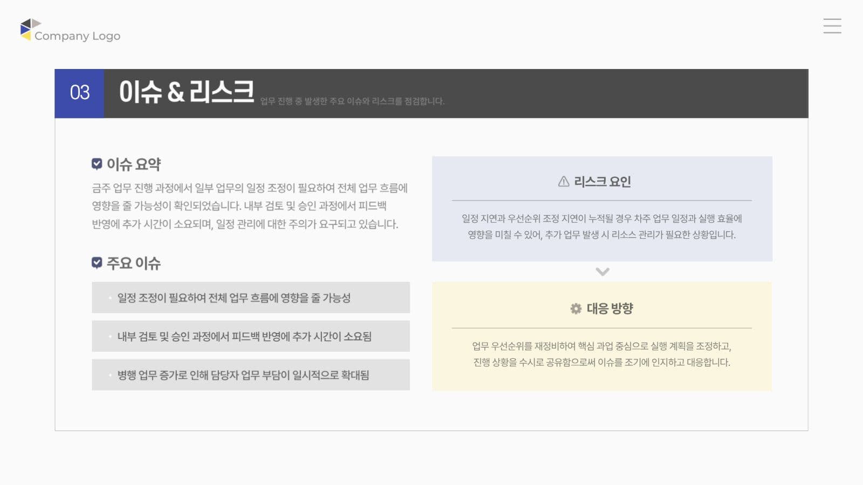
Task: Select the 이슈 요약 heading text
Action: [134, 164]
